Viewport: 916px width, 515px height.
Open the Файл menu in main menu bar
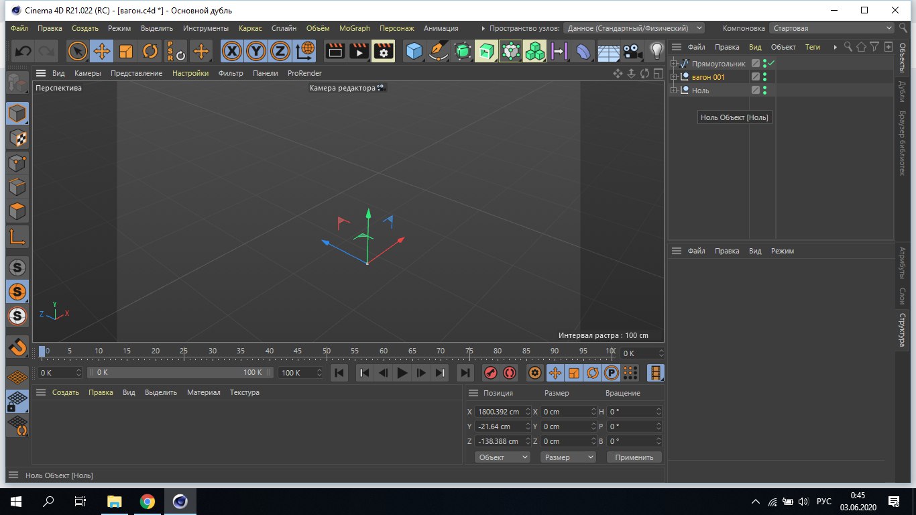click(19, 28)
